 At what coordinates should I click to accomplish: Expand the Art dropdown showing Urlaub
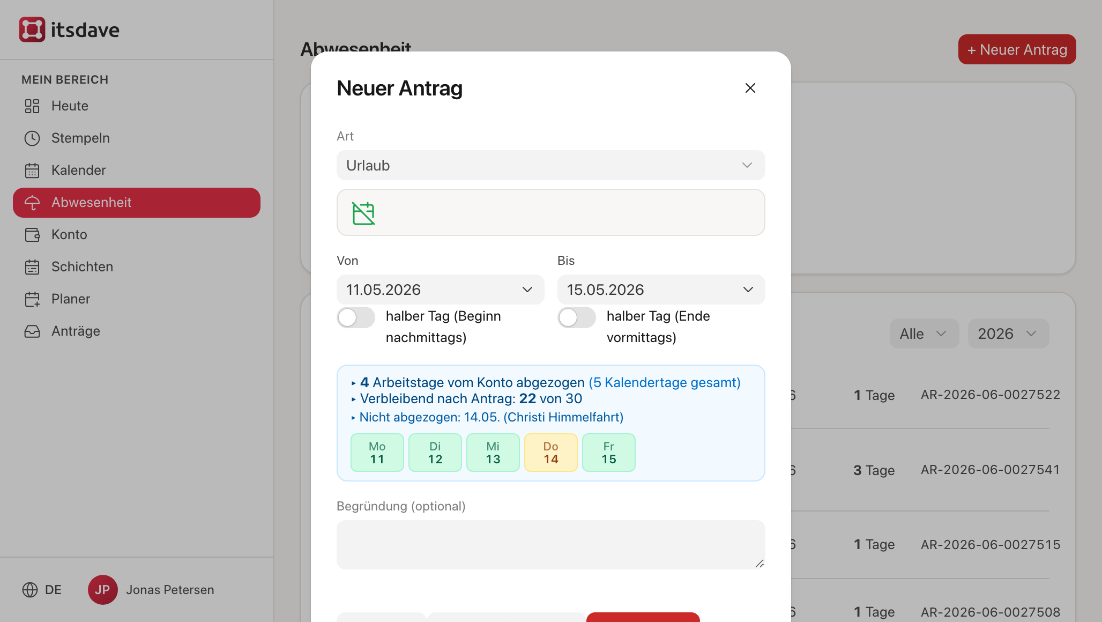[x=550, y=165]
